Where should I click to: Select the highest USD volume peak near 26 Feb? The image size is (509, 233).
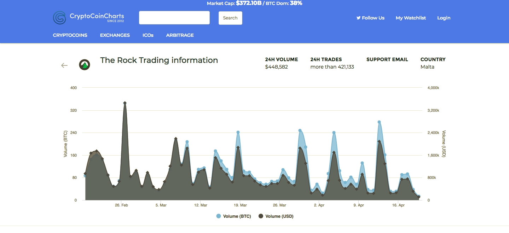pos(125,103)
